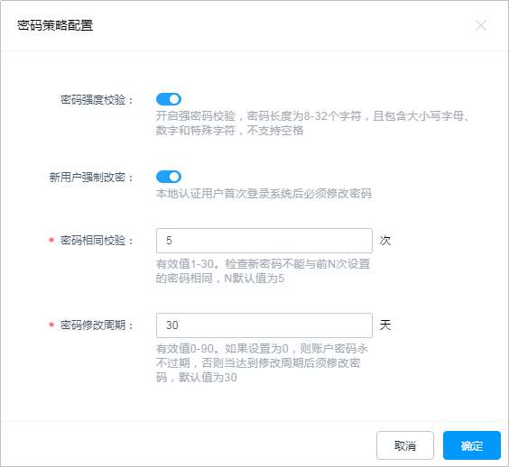The image size is (509, 467).
Task: Click the 有效值1-30 hint text
Action: tap(263, 271)
